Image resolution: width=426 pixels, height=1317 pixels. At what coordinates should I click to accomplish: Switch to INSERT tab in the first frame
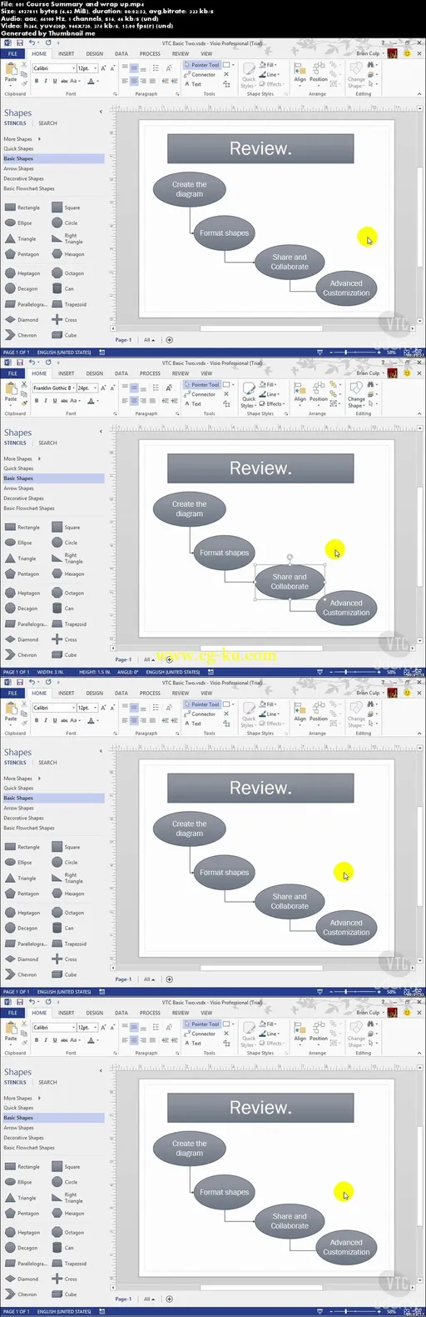[67, 53]
